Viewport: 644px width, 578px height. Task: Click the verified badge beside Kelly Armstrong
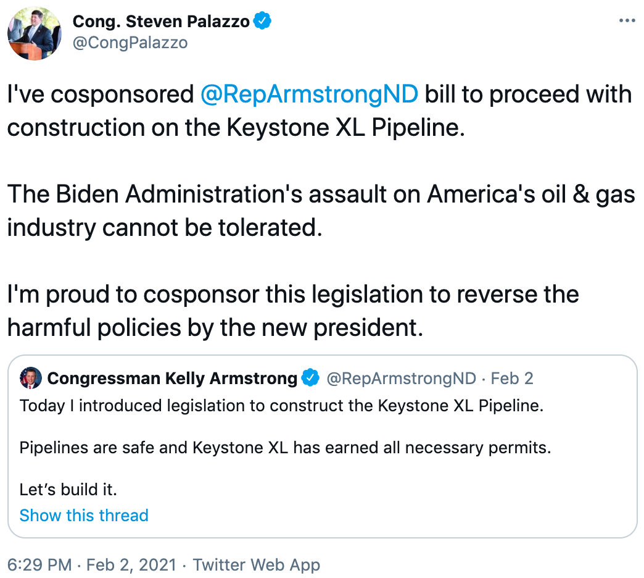coord(309,378)
